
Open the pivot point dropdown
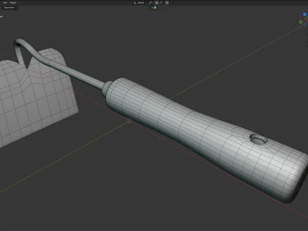click(151, 3)
